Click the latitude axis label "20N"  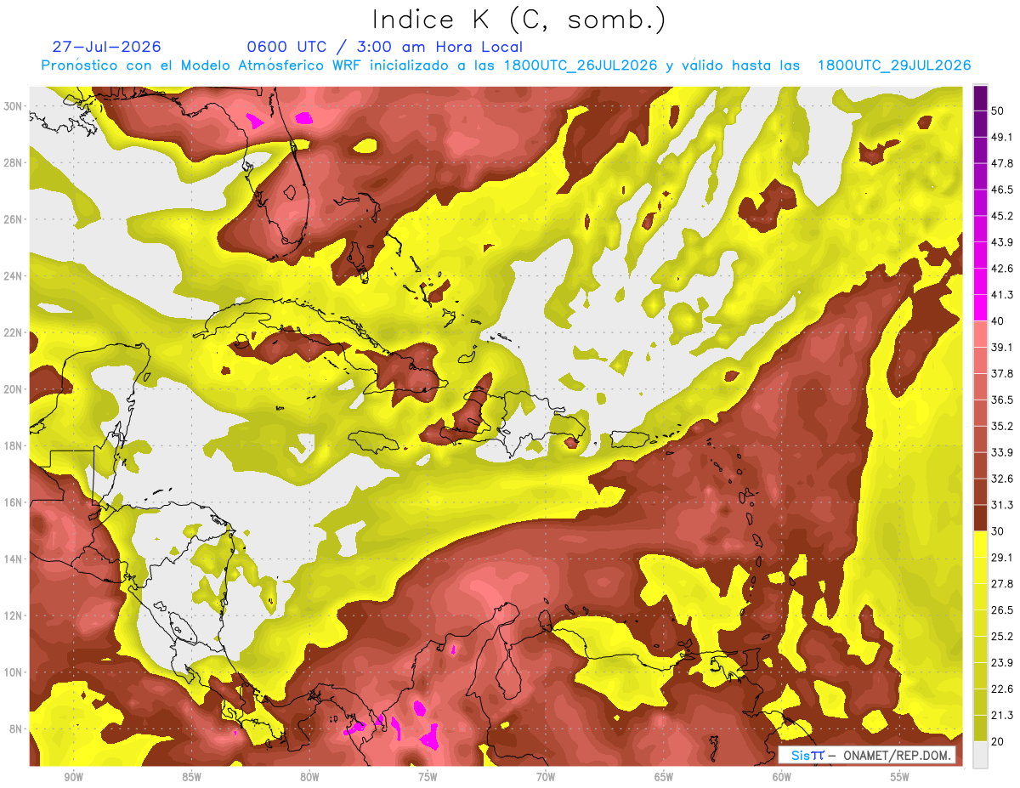pyautogui.click(x=13, y=389)
